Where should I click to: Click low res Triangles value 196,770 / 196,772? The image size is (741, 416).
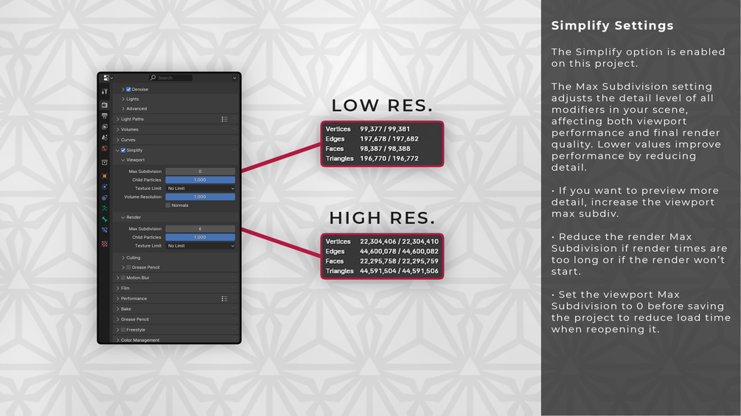pos(389,158)
